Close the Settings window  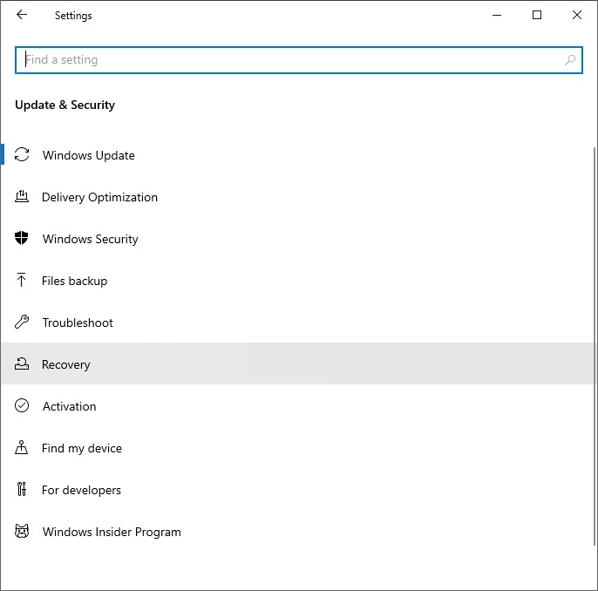point(577,15)
